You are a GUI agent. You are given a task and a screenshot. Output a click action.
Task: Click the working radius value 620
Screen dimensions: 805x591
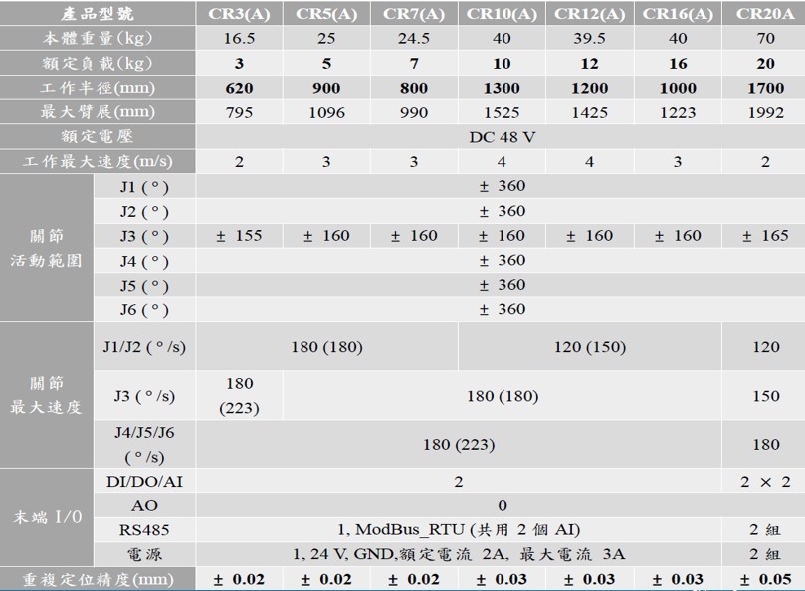(239, 88)
